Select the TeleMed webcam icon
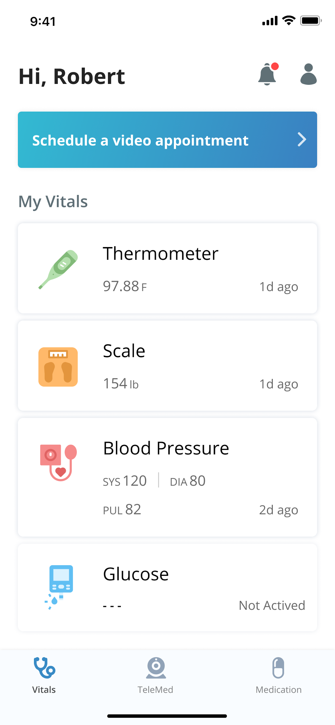Image resolution: width=335 pixels, height=725 pixels. coord(156,668)
